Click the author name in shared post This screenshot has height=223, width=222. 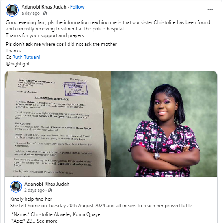[x=47, y=184]
